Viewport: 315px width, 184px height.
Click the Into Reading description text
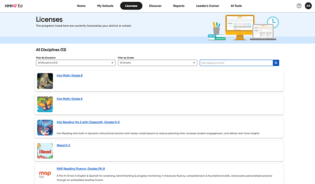pyautogui.click(x=158, y=133)
